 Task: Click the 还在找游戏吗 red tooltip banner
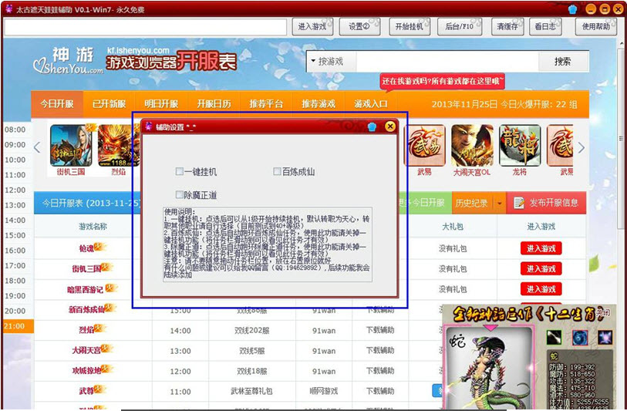coord(442,81)
